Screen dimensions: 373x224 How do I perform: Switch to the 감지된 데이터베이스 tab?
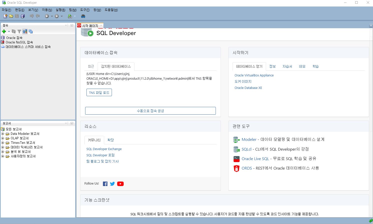(116, 66)
